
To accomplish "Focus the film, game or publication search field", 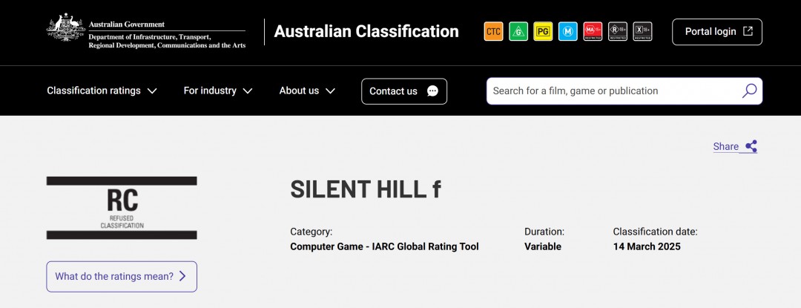I will 612,91.
